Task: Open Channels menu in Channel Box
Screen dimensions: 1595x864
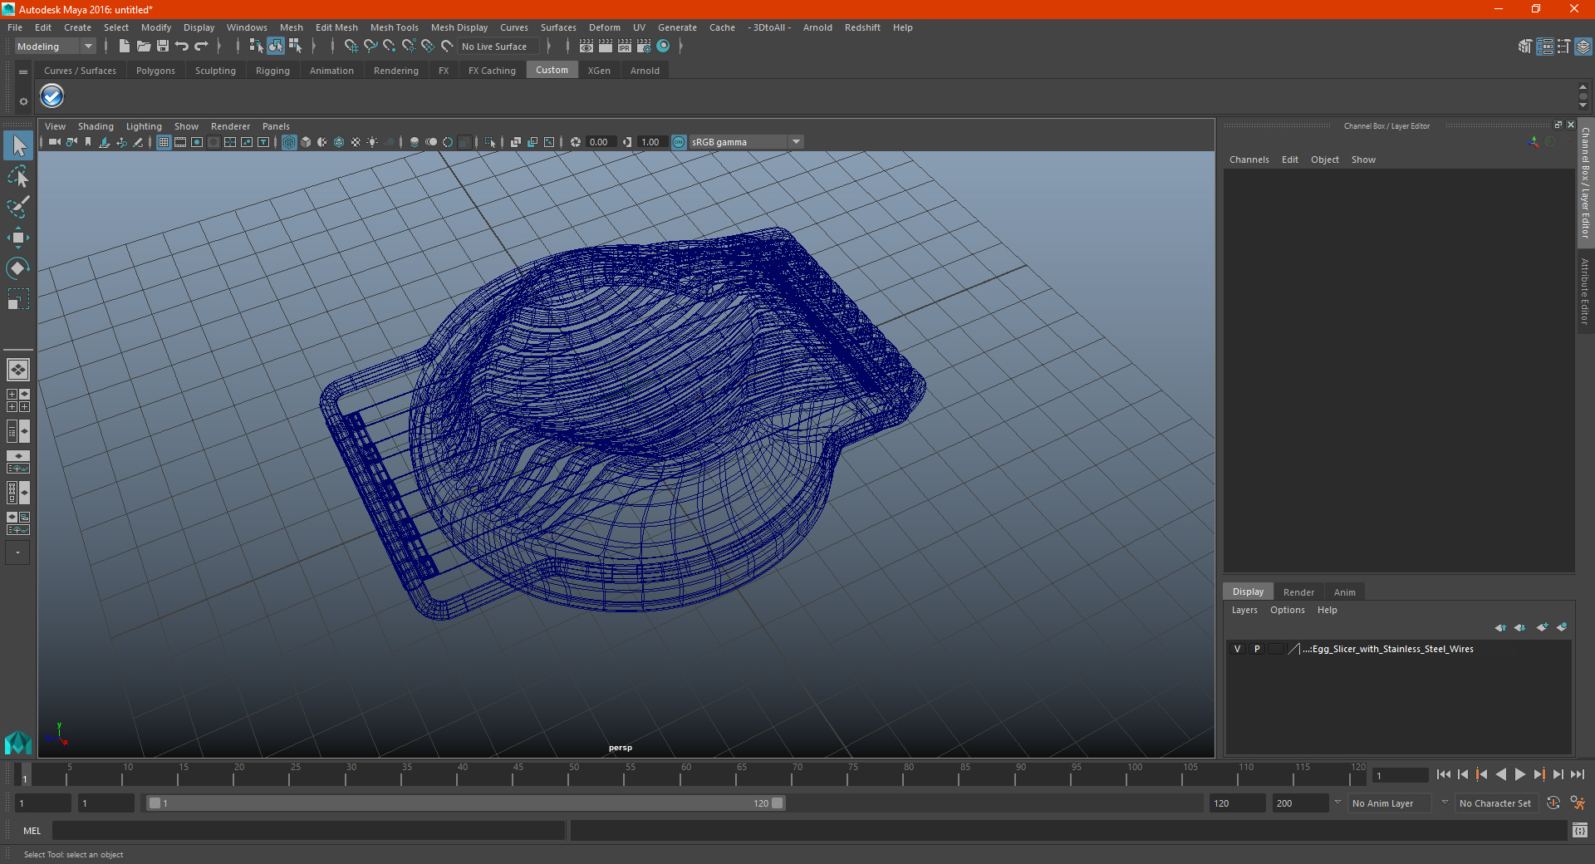Action: [1249, 160]
